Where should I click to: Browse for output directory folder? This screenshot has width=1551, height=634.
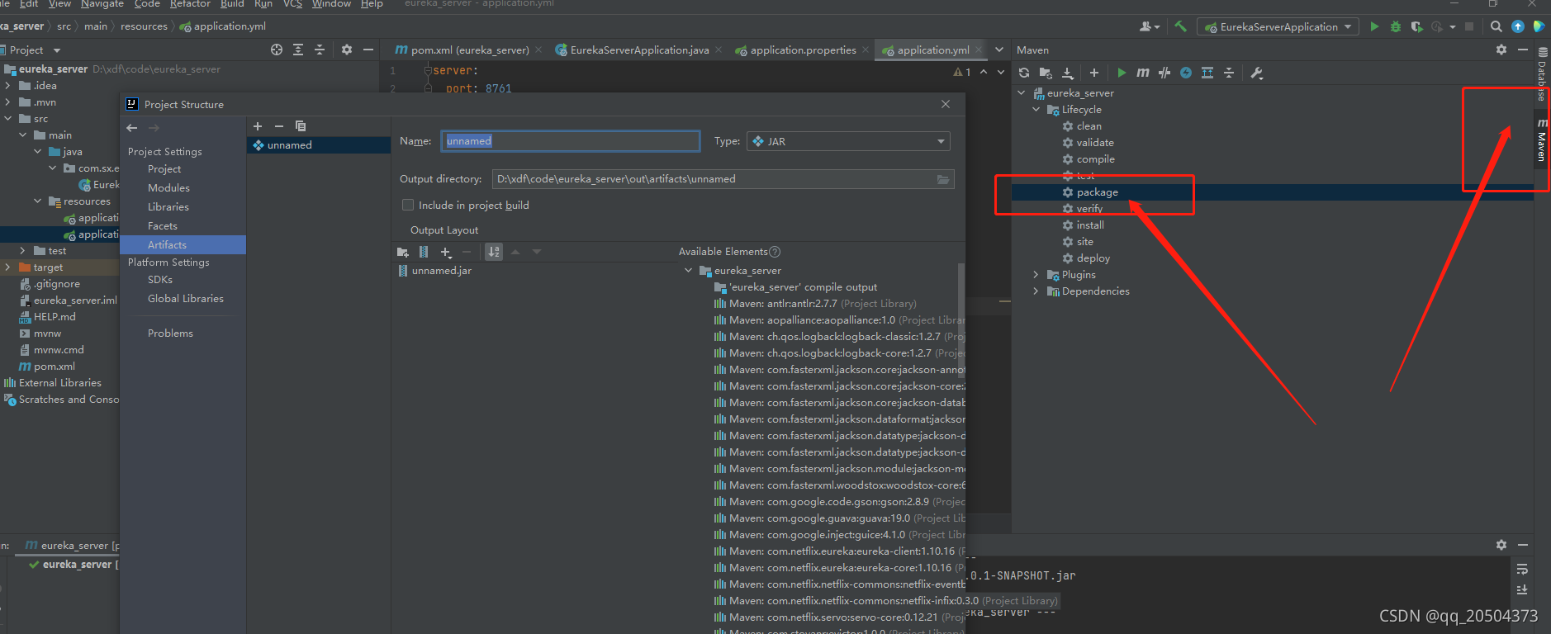(x=943, y=179)
